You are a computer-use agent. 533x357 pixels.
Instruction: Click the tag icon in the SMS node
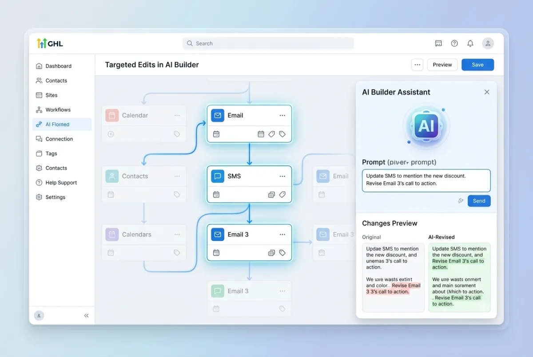(282, 195)
